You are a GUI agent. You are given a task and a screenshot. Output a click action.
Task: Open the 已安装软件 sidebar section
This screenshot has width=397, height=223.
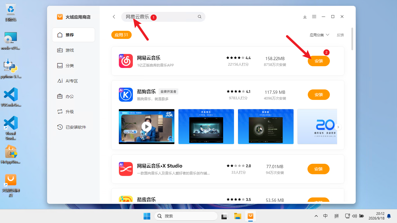click(x=74, y=127)
